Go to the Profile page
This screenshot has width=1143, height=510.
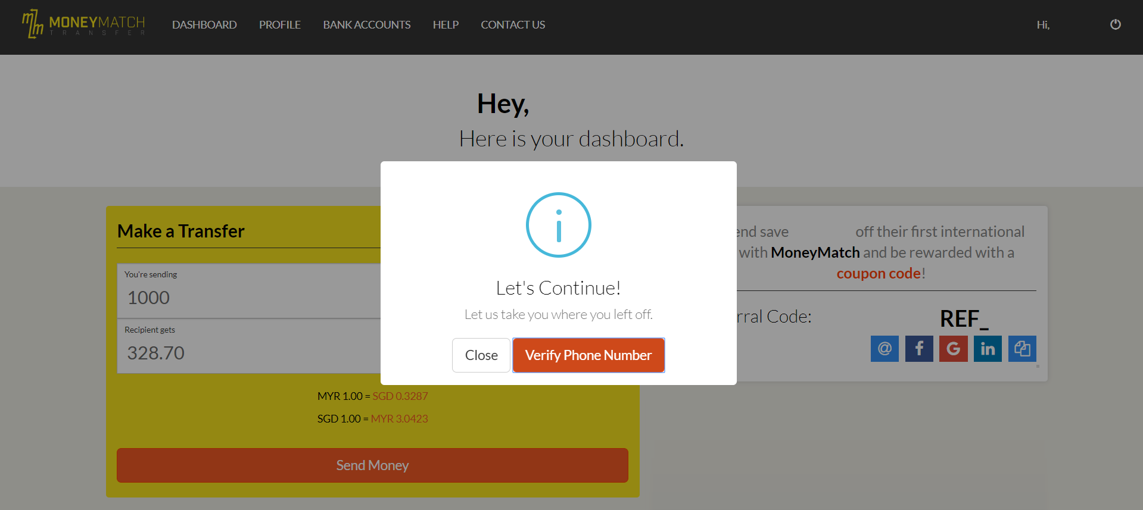279,25
